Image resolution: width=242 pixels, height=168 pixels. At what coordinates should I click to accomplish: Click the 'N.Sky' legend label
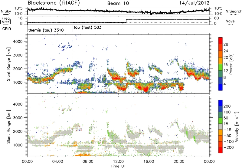pyautogui.click(x=6, y=12)
